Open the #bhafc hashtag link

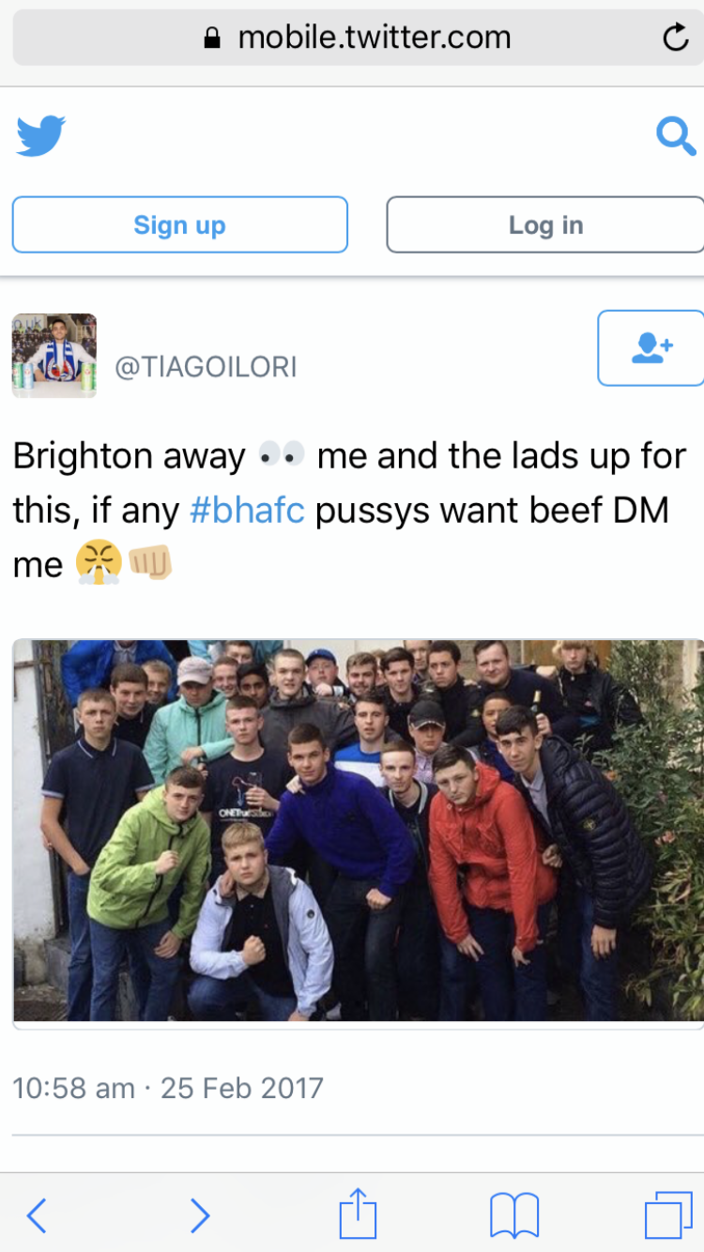click(x=247, y=511)
